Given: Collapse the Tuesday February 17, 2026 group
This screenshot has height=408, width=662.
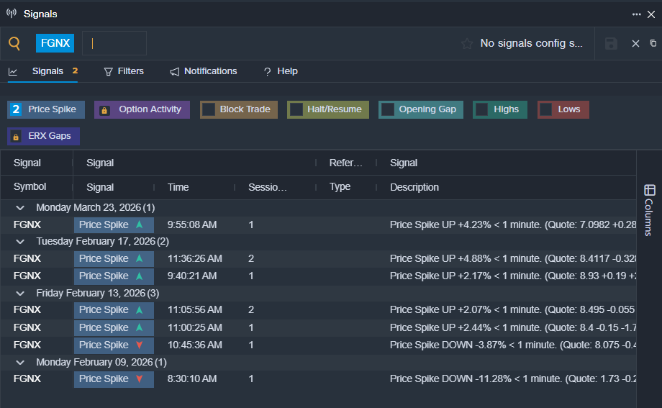Looking at the screenshot, I should 20,242.
